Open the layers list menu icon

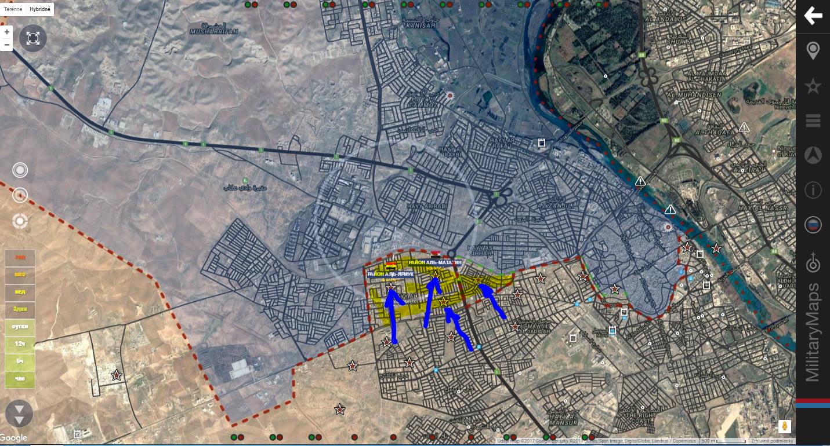pyautogui.click(x=813, y=120)
